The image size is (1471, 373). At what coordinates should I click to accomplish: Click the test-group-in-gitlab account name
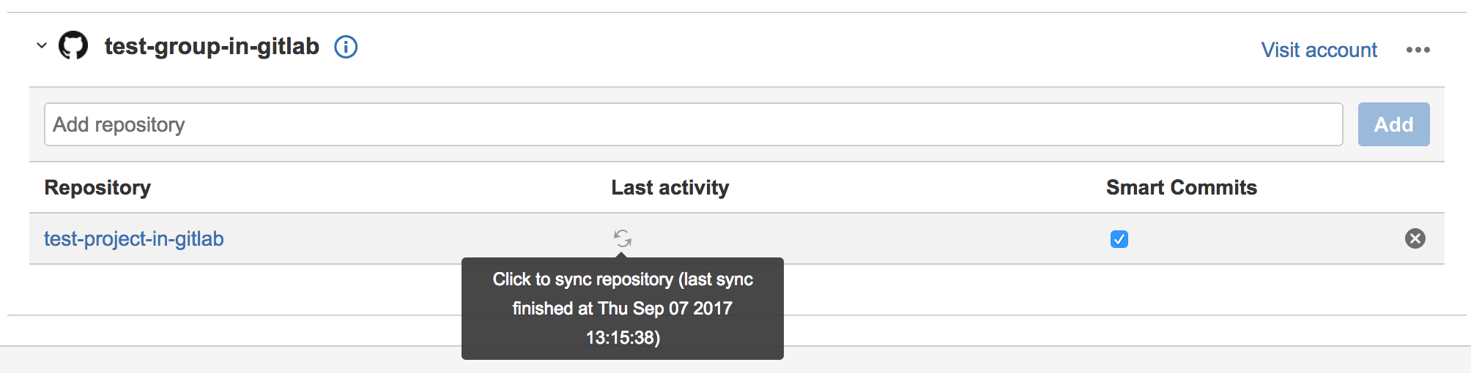point(212,46)
